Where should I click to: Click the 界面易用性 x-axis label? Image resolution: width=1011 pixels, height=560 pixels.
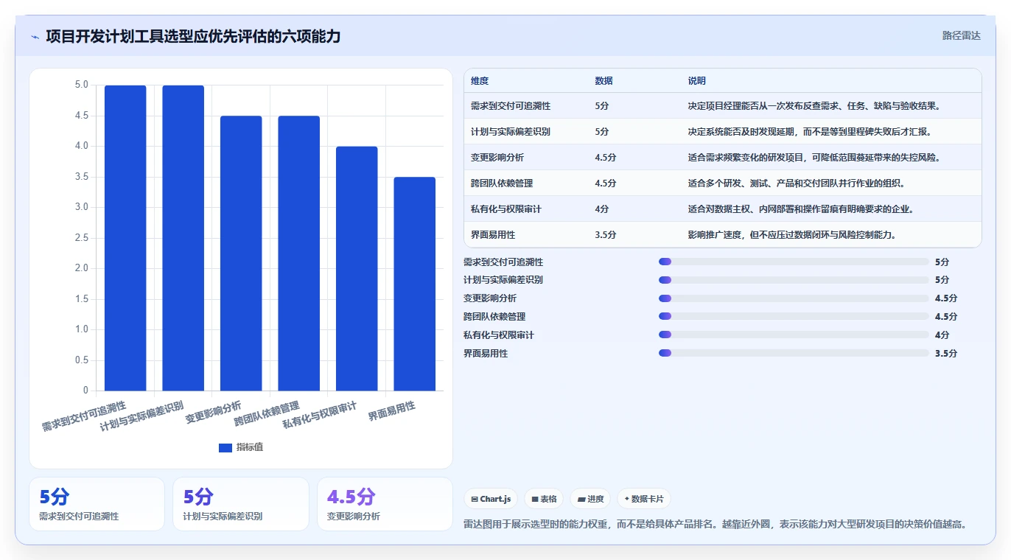point(392,411)
